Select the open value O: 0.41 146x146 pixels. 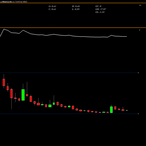click(52, 6)
